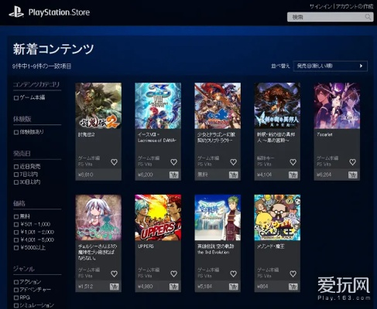
Task: Click heart icon on 7'scarlet card
Action: click(352, 162)
